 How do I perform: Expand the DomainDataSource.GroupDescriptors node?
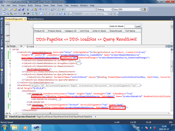pyautogui.click(x=10, y=63)
